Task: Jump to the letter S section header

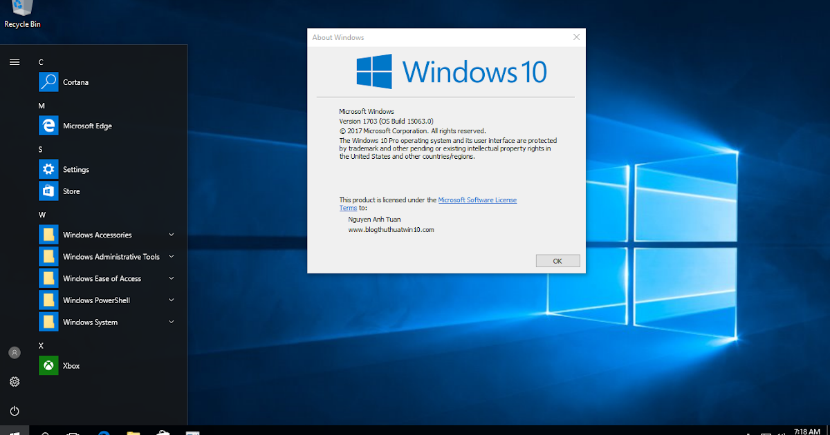Action: click(41, 149)
